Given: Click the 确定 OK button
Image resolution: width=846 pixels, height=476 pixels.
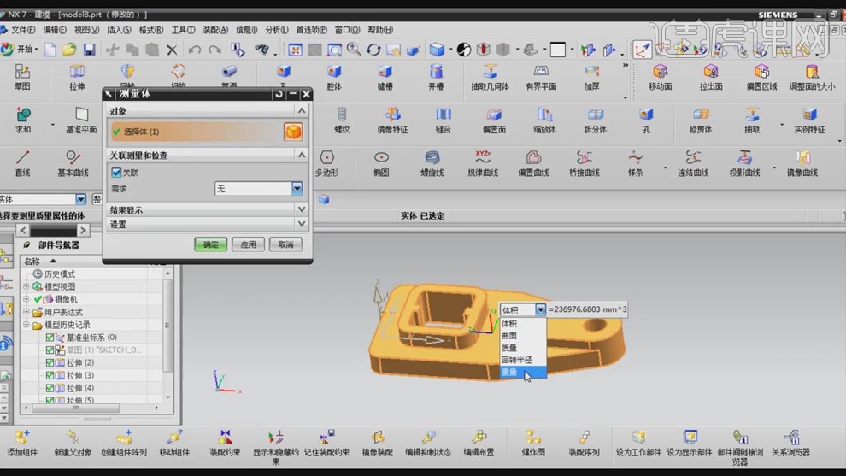Looking at the screenshot, I should tap(210, 244).
